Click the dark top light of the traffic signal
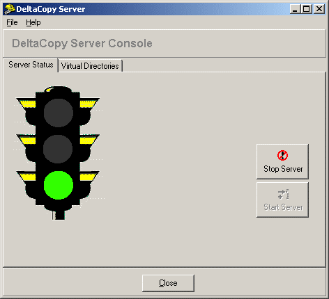This screenshot has height=299, width=329. click(x=59, y=113)
